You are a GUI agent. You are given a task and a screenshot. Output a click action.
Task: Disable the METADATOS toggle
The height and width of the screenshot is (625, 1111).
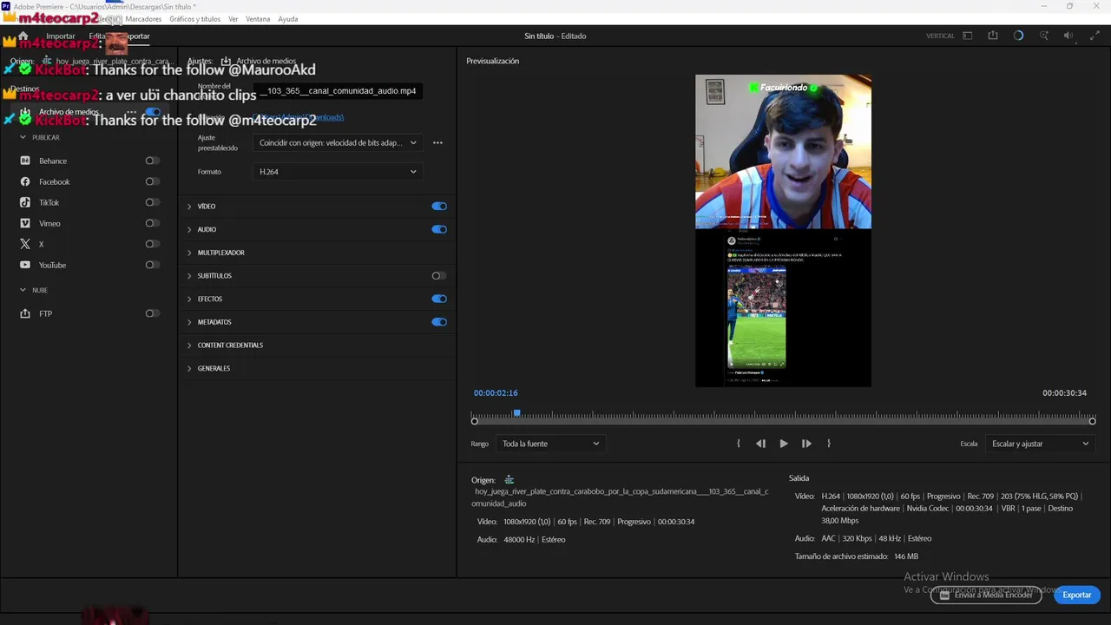[439, 322]
